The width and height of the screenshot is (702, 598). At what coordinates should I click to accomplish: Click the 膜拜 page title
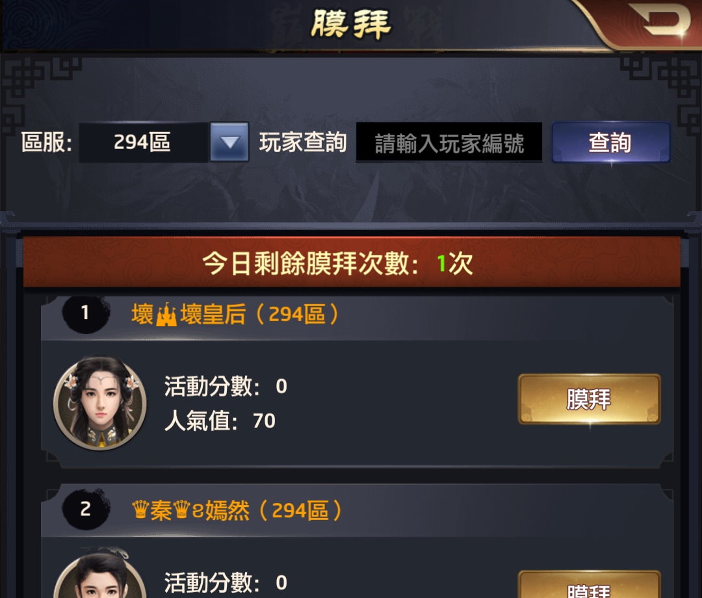[x=351, y=23]
